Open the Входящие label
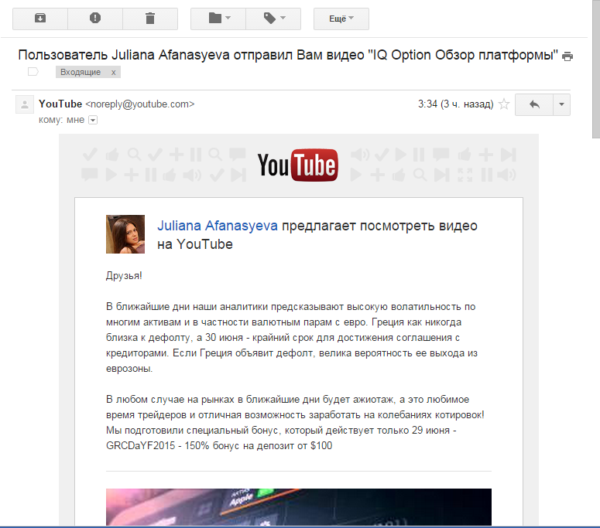The width and height of the screenshot is (600, 528). 81,72
